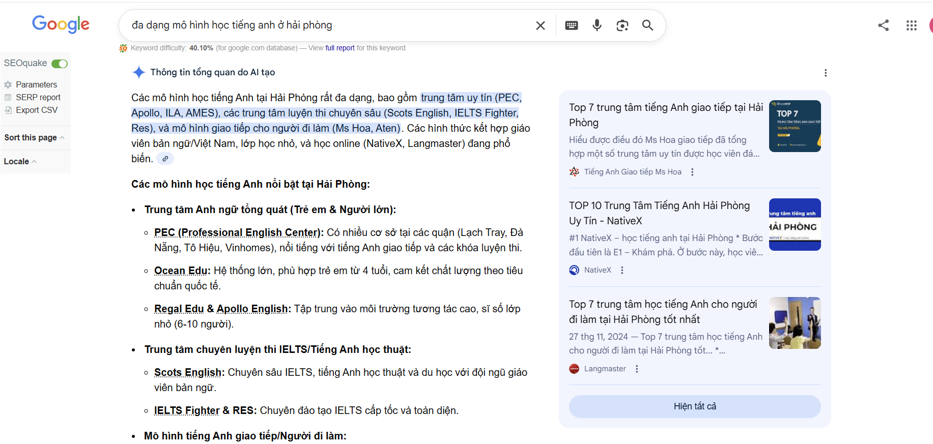Click the highlighted 'trung tâm uy tín' passage
933x444 pixels.
(326, 113)
